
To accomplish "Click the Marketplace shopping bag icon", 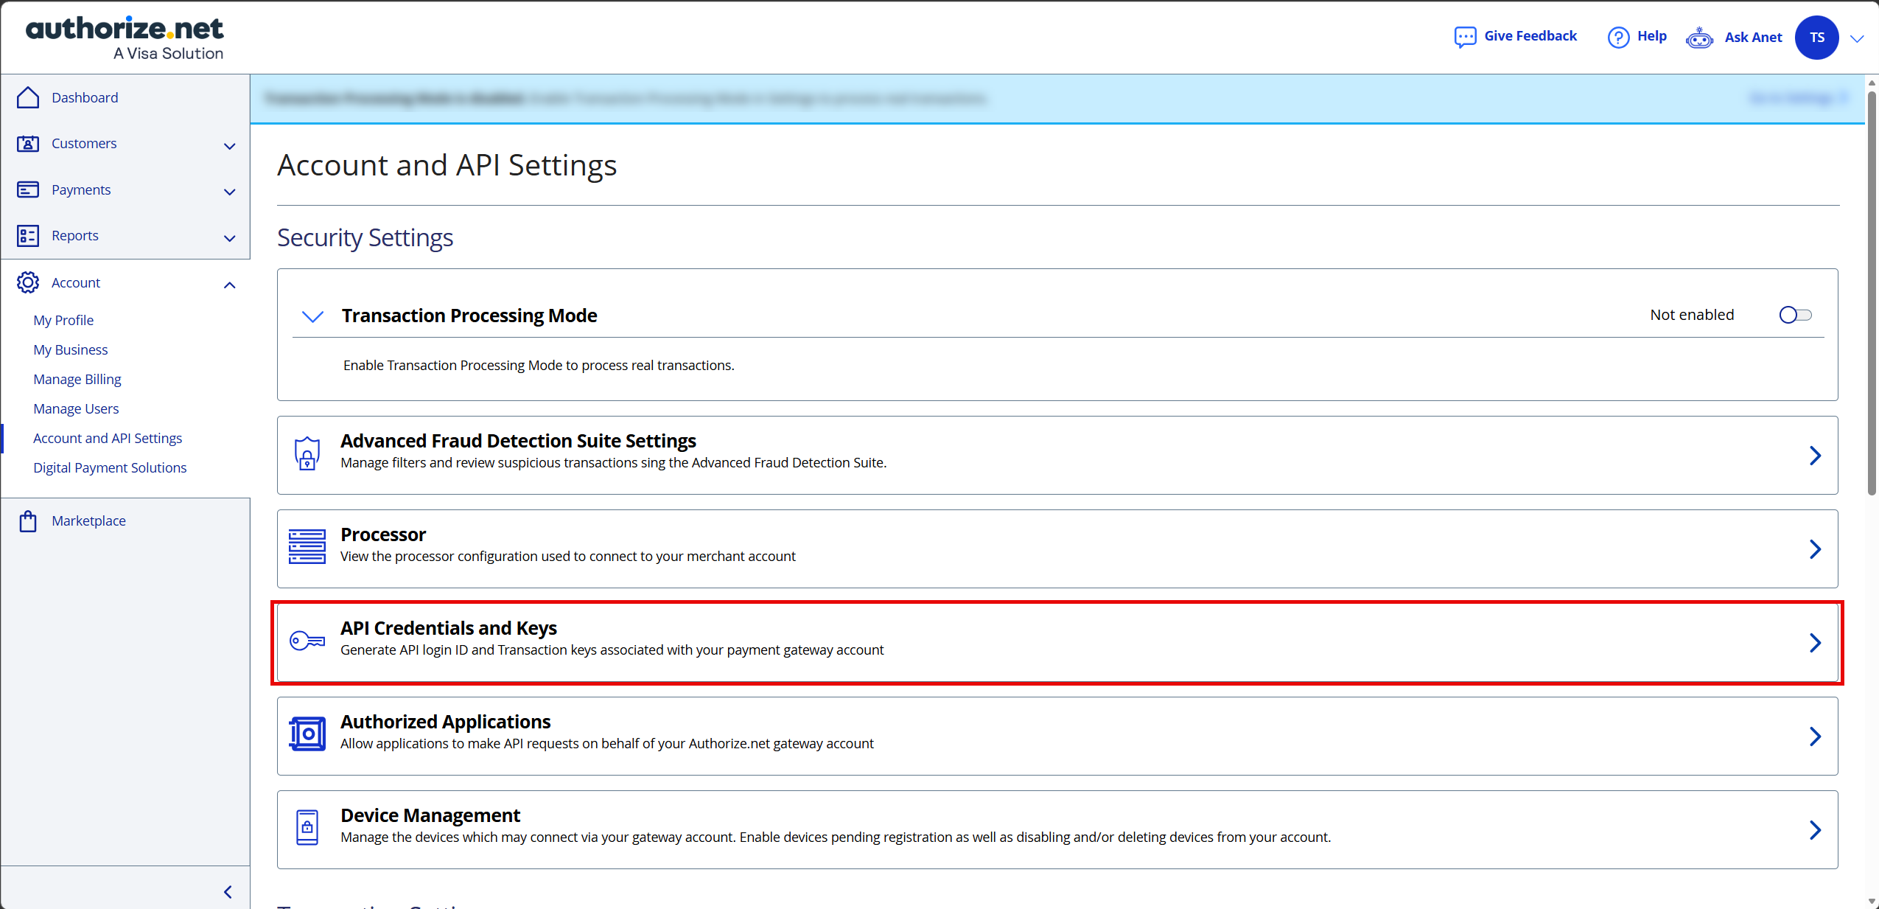I will point(28,521).
